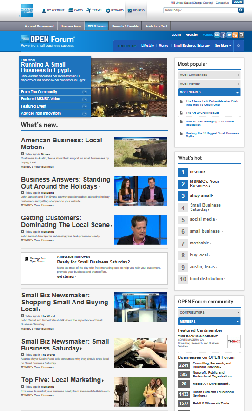
Task: Click the mobile follow icon
Action: tap(241, 34)
